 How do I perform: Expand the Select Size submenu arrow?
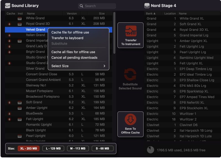tap(104, 66)
